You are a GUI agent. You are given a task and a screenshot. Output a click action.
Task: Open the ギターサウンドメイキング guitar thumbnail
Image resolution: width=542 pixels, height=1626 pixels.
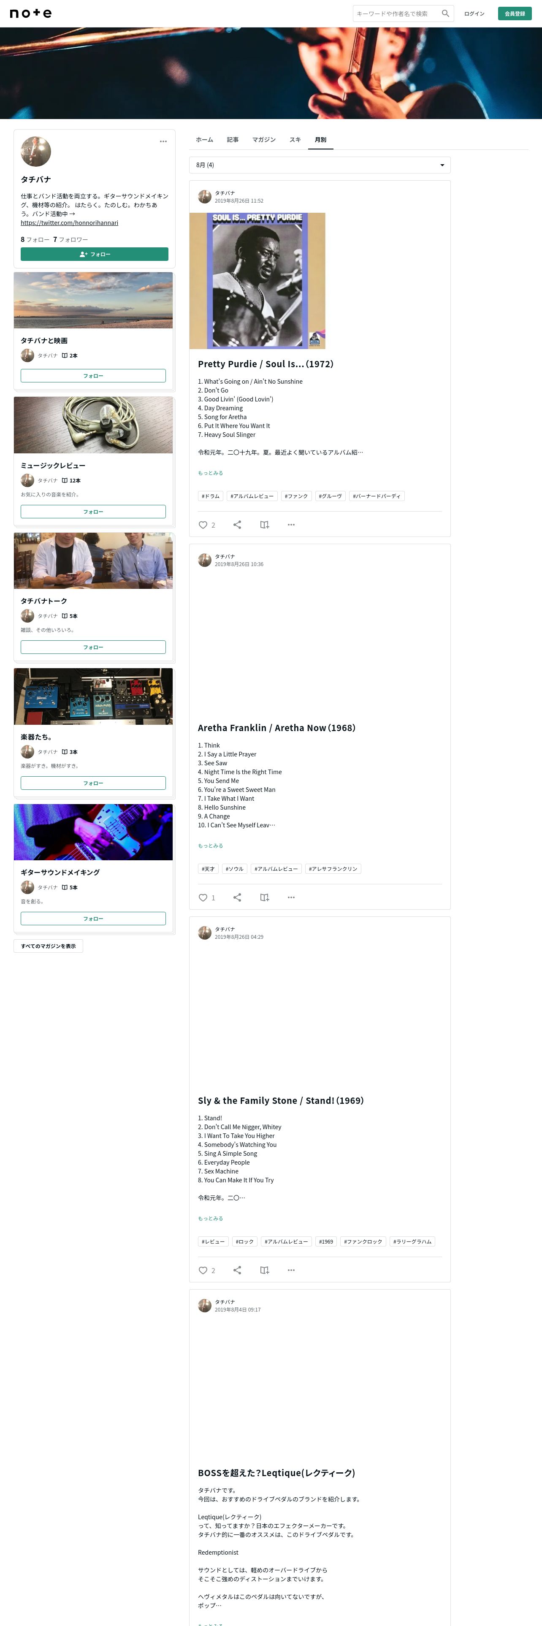click(x=93, y=832)
